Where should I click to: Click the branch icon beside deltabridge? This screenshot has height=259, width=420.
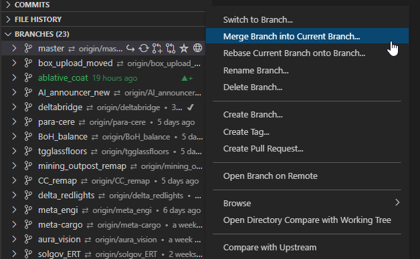click(x=28, y=107)
